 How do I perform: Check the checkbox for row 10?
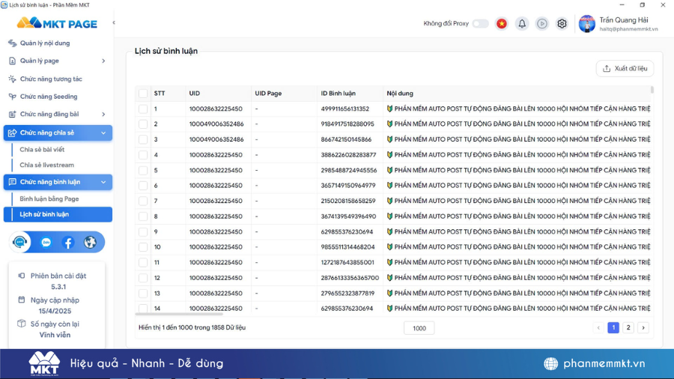[x=143, y=247]
